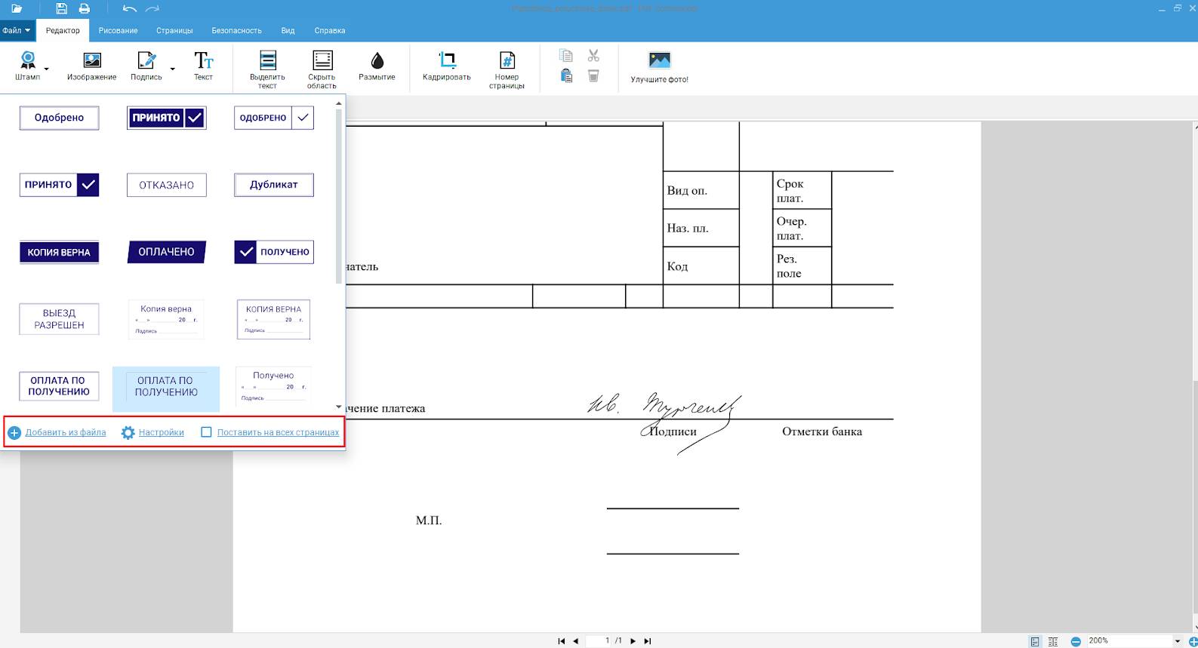
Task: Select the dark КОПИЯ ВЕРНА stamp
Action: coord(59,252)
